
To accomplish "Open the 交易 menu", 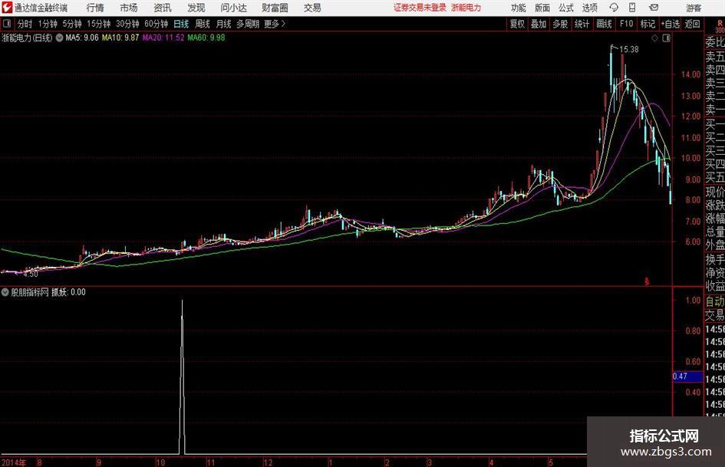I will [x=312, y=8].
